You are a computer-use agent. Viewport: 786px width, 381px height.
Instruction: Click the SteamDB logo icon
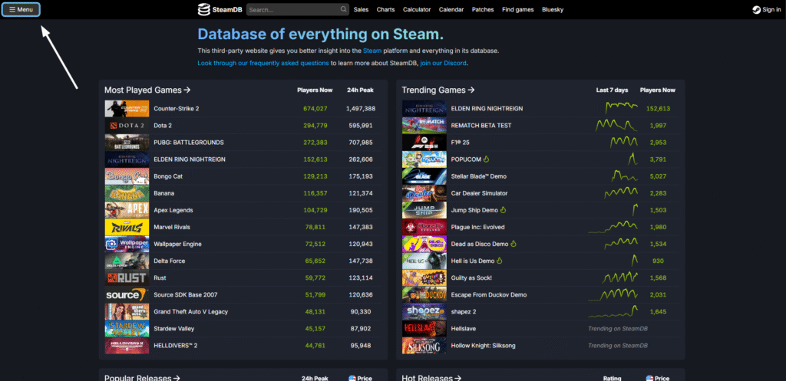coord(203,9)
